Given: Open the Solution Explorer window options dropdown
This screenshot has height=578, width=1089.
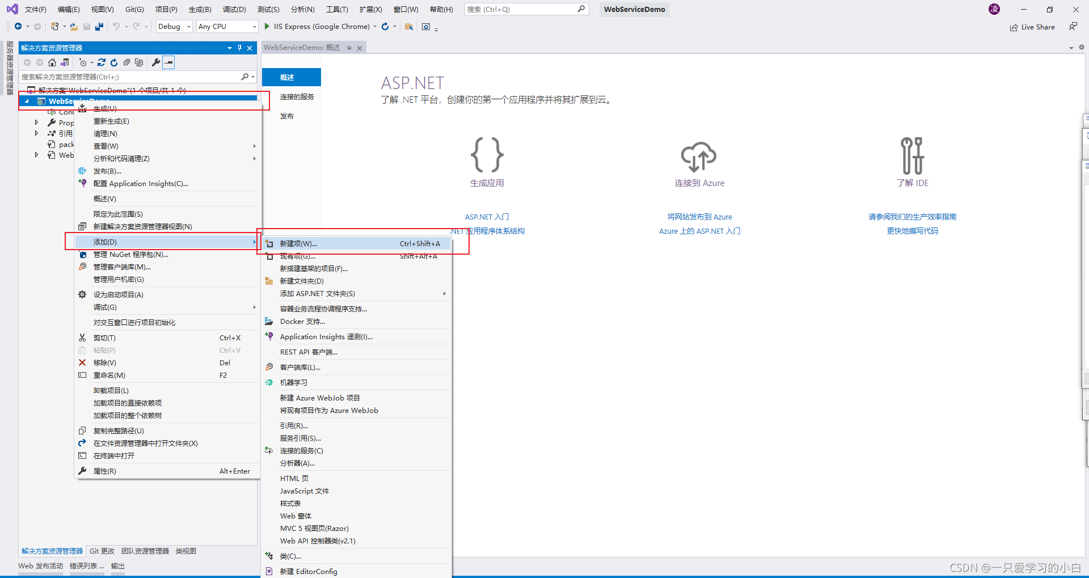Looking at the screenshot, I should (x=229, y=48).
